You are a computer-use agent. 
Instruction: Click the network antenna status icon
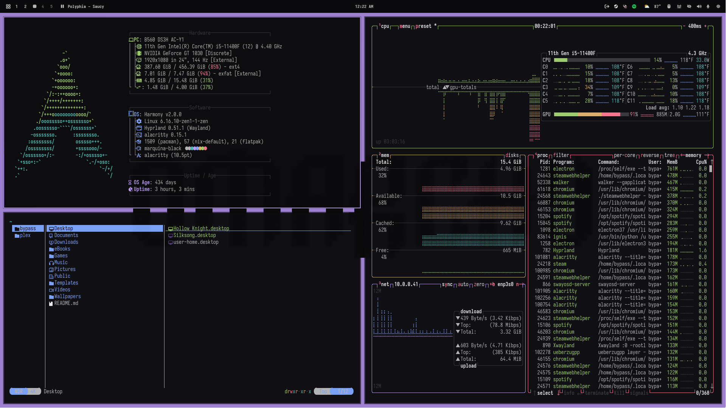pyautogui.click(x=679, y=6)
